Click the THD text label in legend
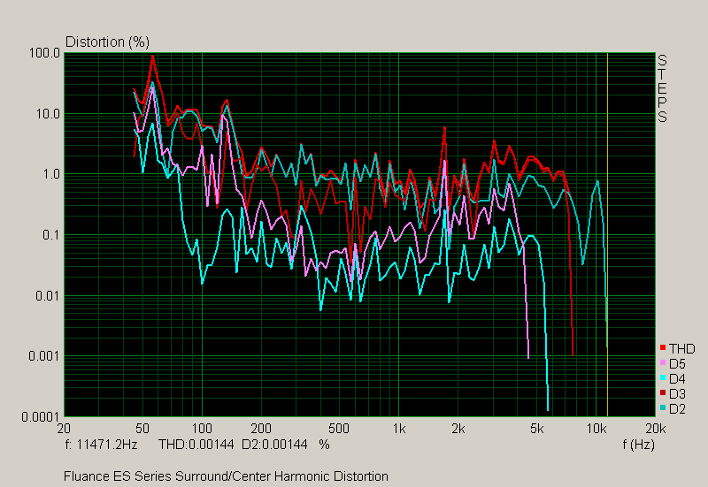The image size is (708, 487). pyautogui.click(x=681, y=349)
